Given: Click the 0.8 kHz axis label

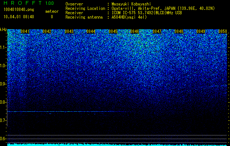Looking at the screenshot, I should (3, 102).
